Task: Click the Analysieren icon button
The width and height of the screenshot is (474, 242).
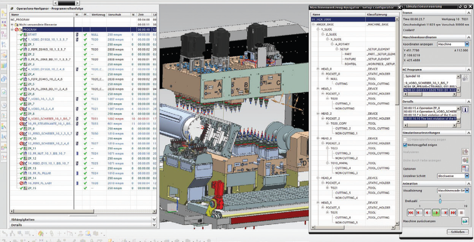Action: (465, 152)
